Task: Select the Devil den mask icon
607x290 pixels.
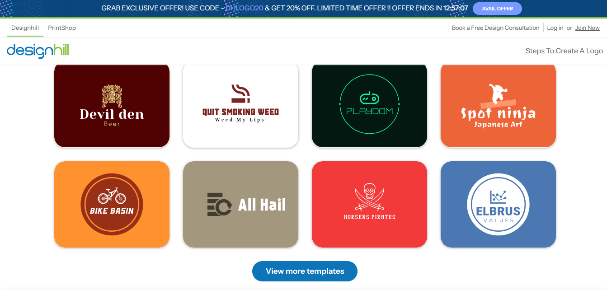Action: tap(112, 96)
